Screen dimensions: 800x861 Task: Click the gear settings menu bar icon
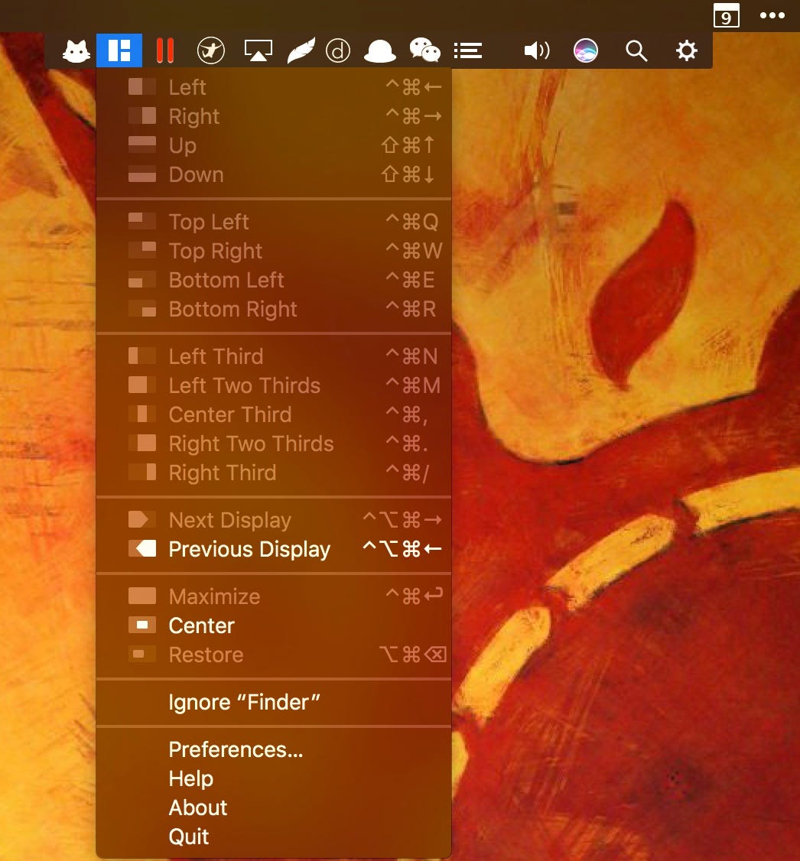tap(686, 50)
